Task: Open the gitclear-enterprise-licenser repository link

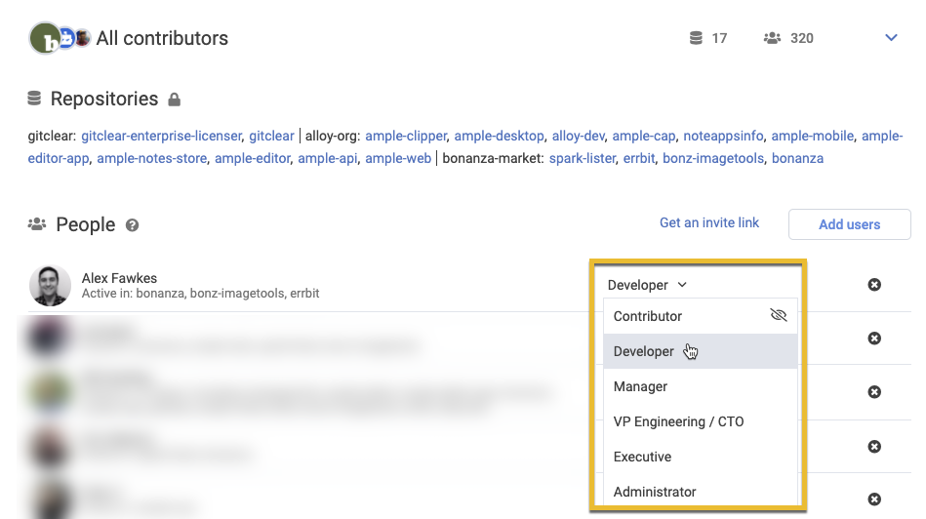Action: [161, 136]
